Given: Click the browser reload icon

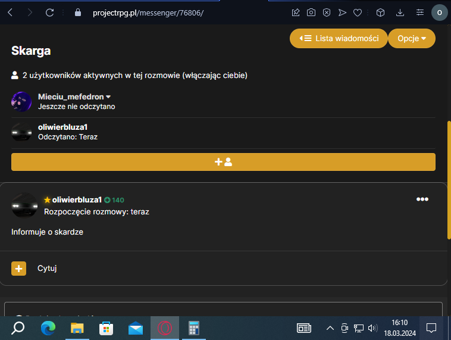Looking at the screenshot, I should pos(50,13).
